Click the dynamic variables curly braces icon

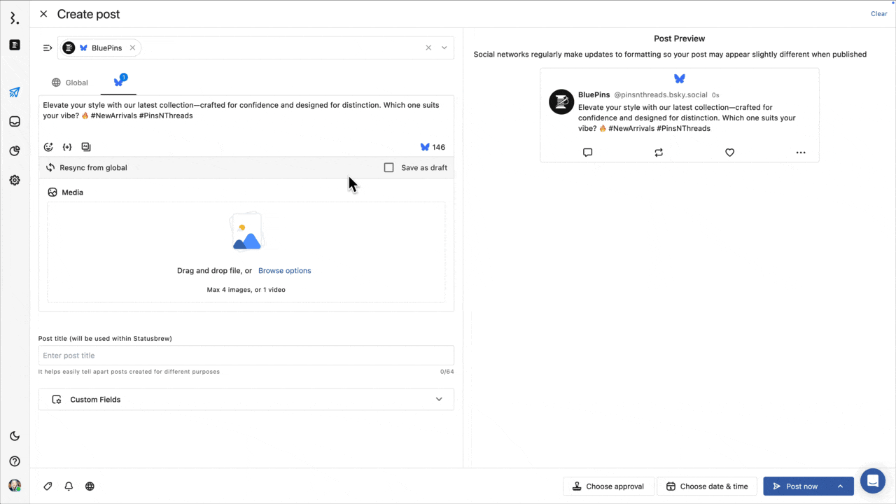point(67,147)
